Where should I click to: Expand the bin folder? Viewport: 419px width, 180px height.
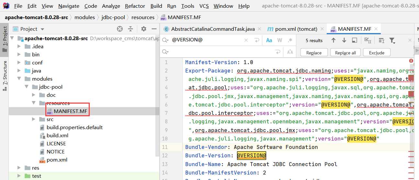point(20,54)
